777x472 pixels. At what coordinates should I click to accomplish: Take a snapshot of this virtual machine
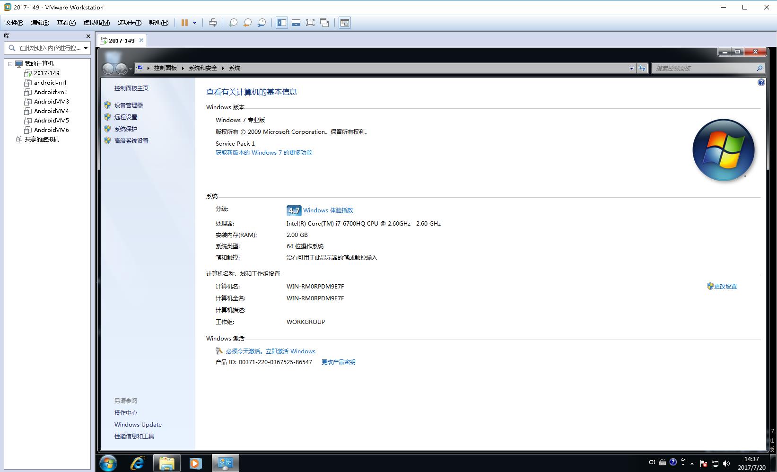(233, 23)
